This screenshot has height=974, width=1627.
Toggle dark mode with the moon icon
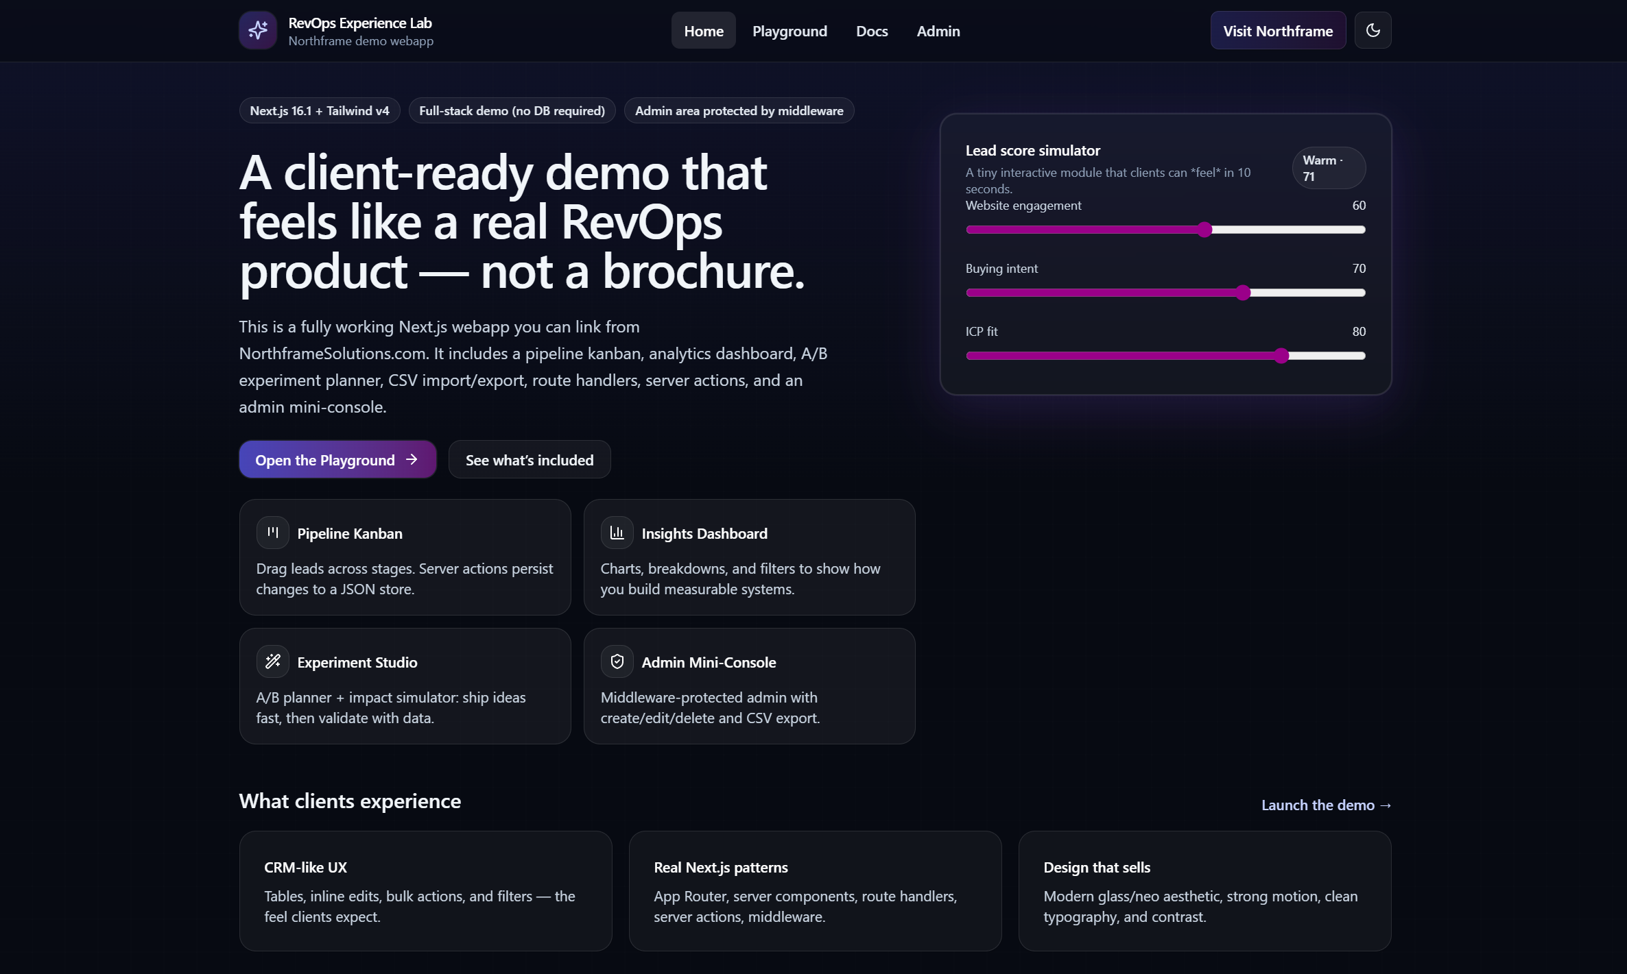1374,30
